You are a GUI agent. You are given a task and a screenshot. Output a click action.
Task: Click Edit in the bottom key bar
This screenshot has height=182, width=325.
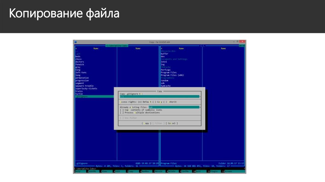(x=117, y=171)
